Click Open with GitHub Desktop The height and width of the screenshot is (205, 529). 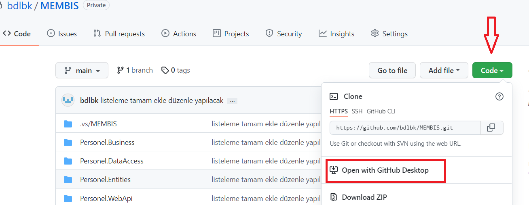coord(385,170)
